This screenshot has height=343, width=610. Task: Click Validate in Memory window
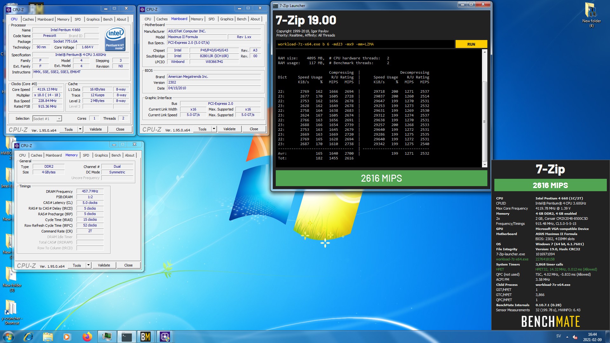pos(104,265)
